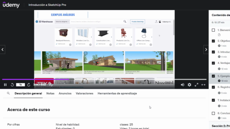Select the Products Live Components card
Image resolution: width=230 pixels, height=129 pixels.
[x=124, y=37]
